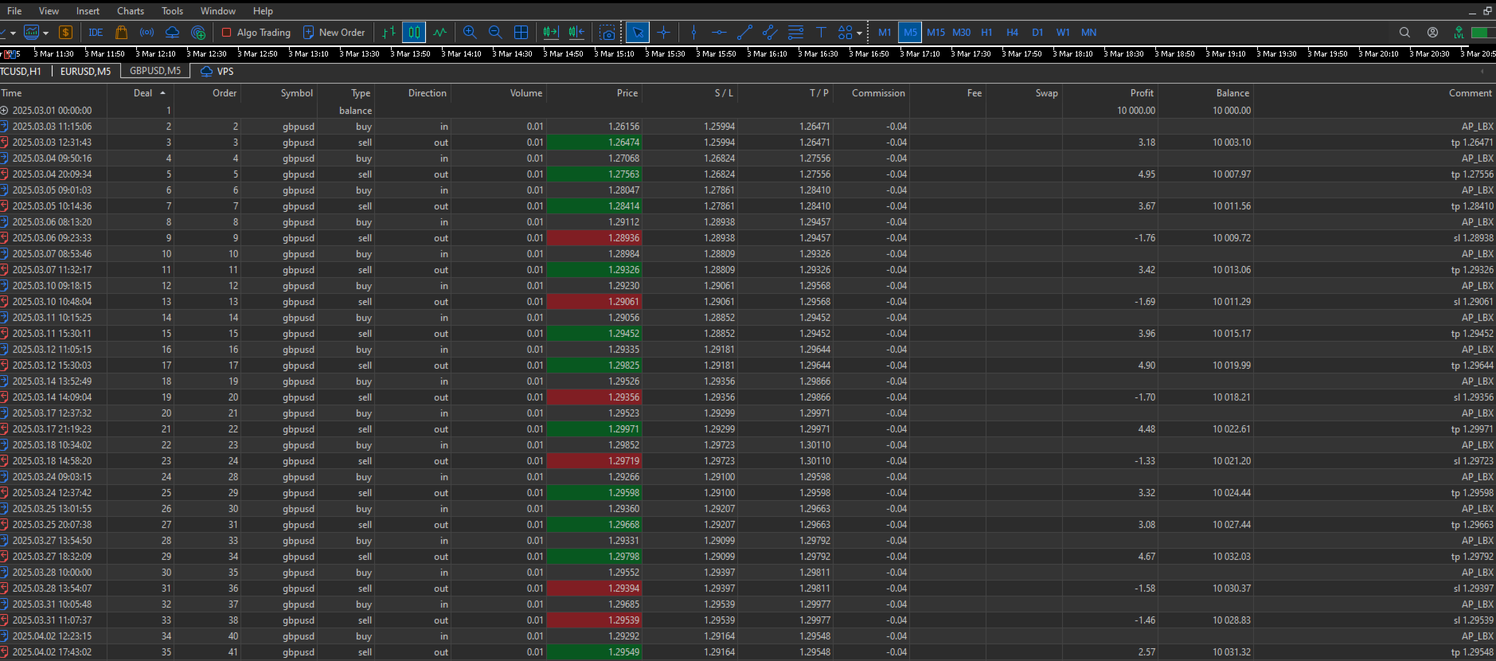The height and width of the screenshot is (661, 1496).
Task: Open the user account profile icon
Action: [x=1432, y=33]
